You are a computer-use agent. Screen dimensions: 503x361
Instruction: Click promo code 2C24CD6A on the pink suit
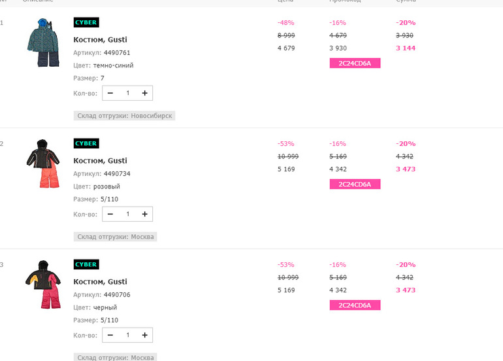(355, 184)
